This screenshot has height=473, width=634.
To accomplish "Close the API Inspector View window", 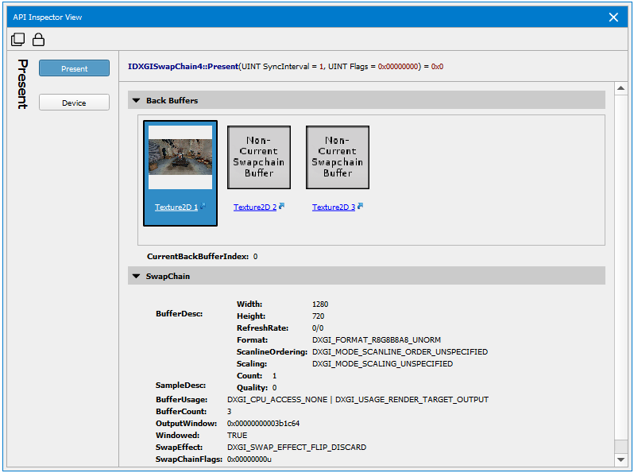I will (x=613, y=17).
